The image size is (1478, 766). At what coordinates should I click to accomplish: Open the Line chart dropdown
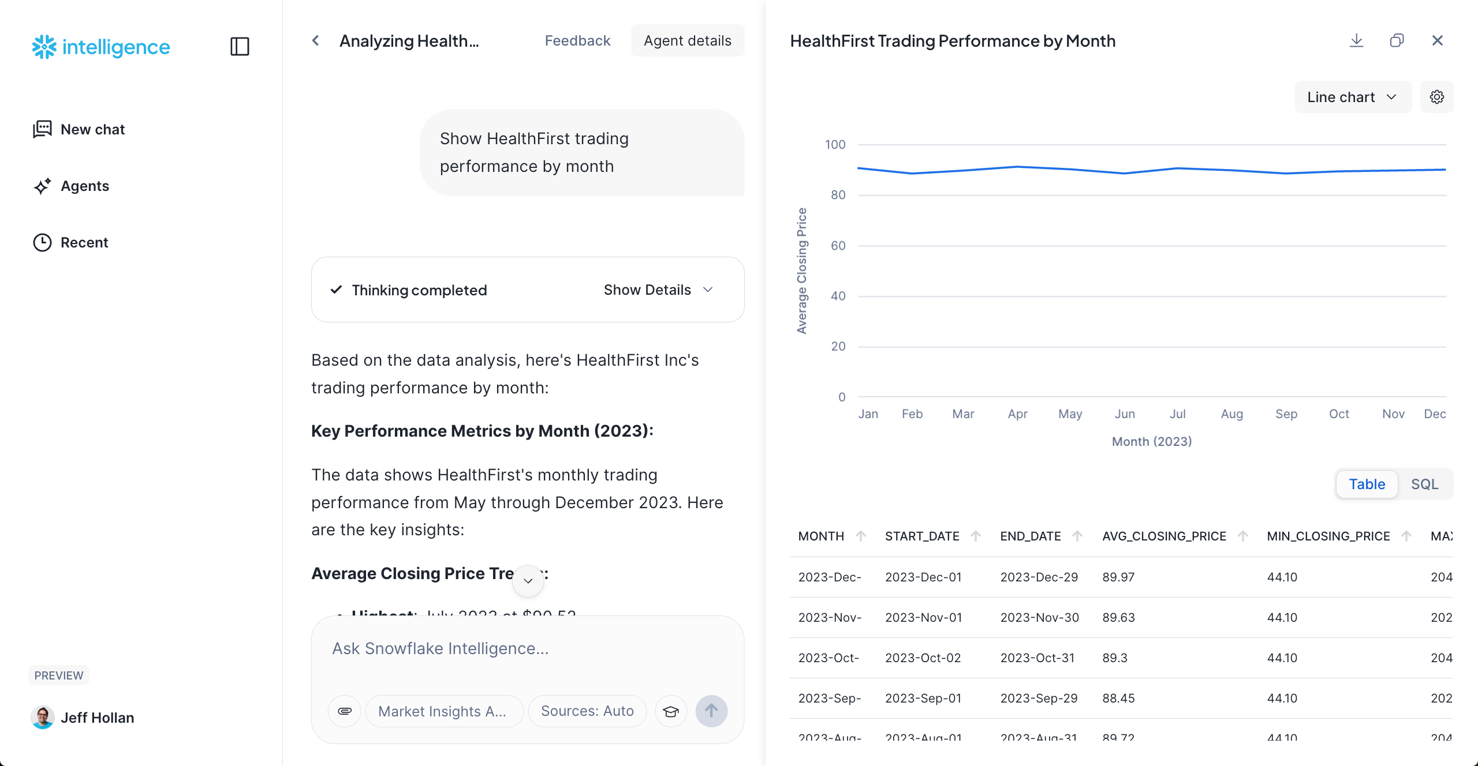[1352, 97]
